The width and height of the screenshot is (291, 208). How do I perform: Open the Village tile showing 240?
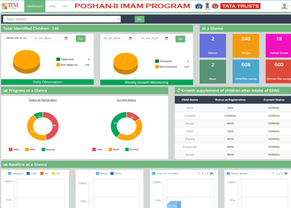pos(246,46)
